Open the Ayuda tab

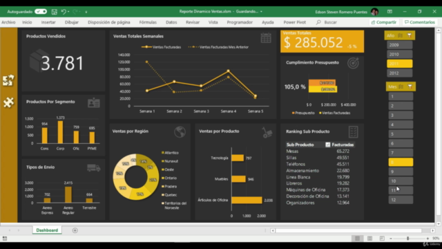(x=267, y=22)
